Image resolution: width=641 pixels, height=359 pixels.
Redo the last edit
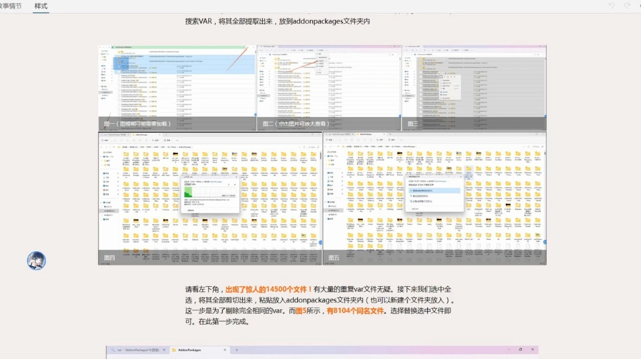point(627,6)
